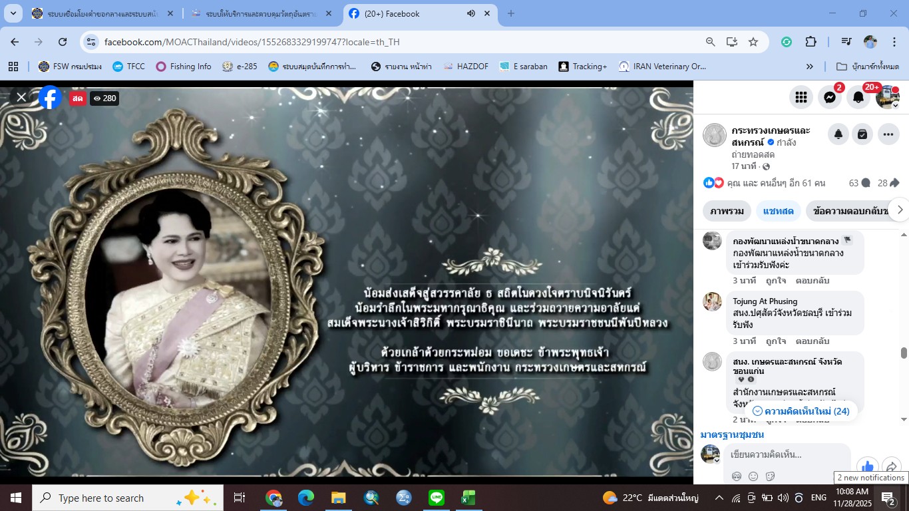Jump to new comments ความคิดเห็นใหม่ (24)
This screenshot has height=511, width=909.
tap(801, 411)
